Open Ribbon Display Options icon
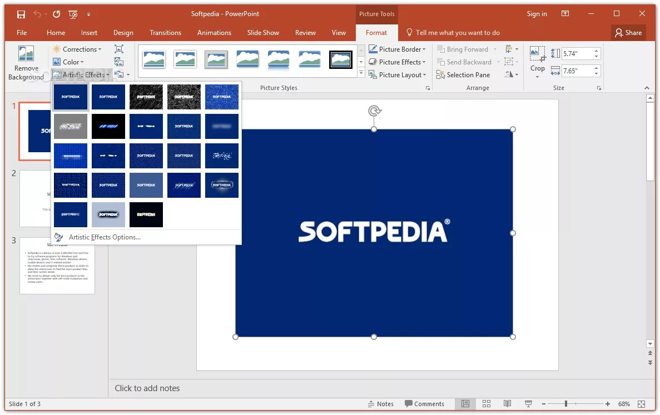 click(565, 14)
